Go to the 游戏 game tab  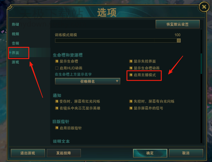pyautogui.click(x=15, y=62)
